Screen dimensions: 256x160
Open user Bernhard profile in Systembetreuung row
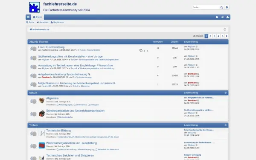click(46, 77)
